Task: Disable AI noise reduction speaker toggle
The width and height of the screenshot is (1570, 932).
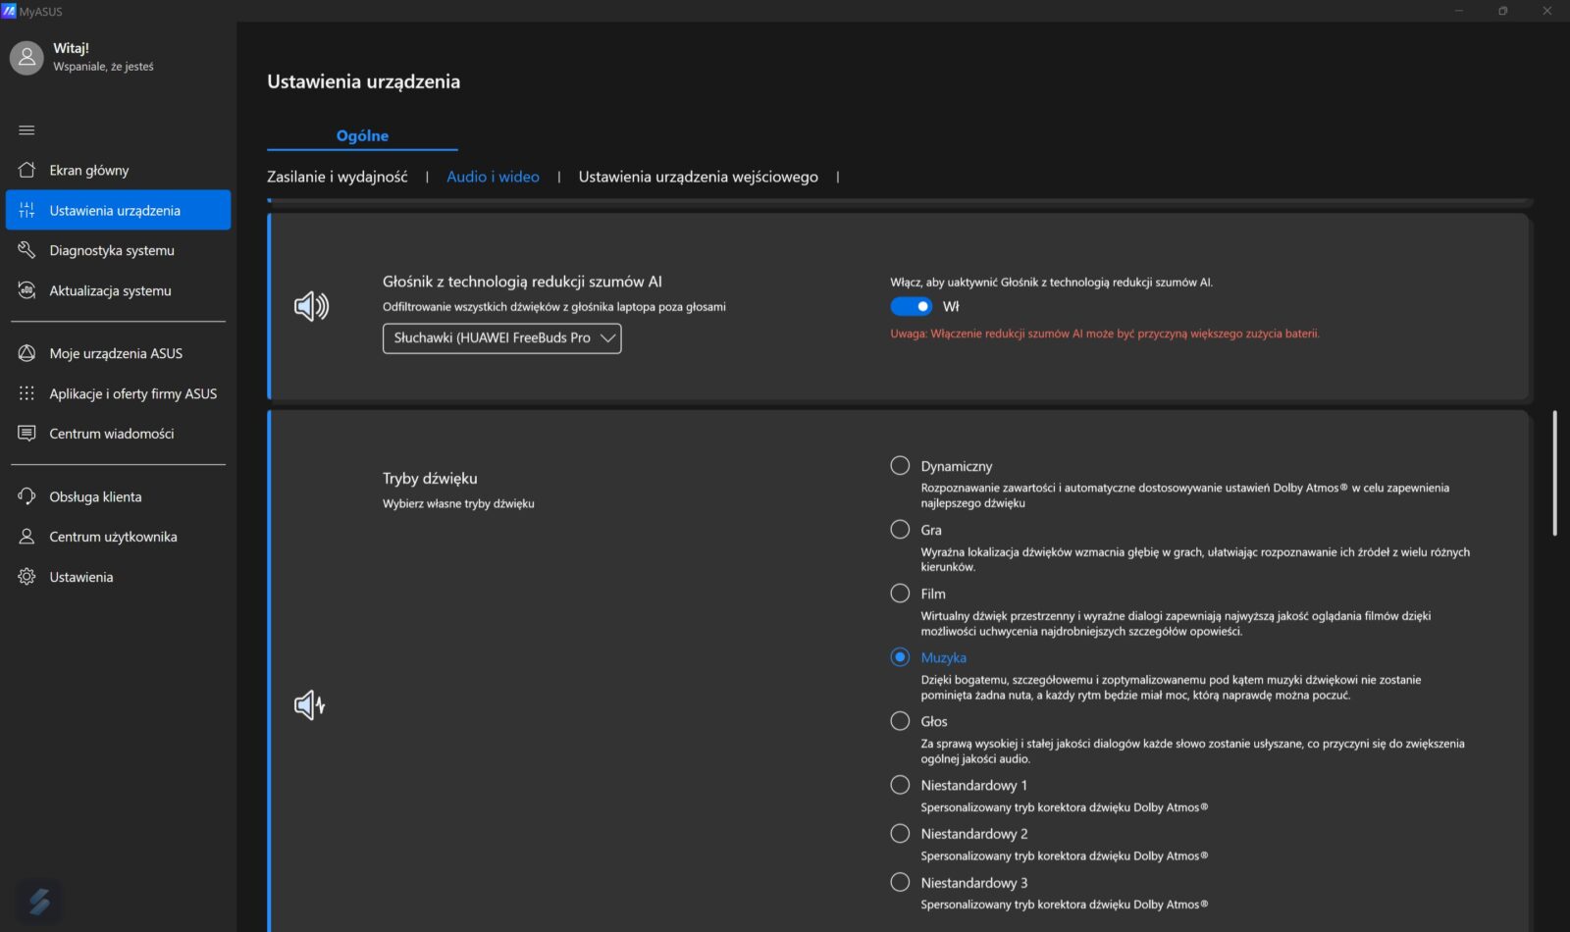Action: tap(911, 306)
